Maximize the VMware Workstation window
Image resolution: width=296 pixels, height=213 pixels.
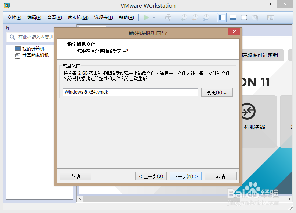pyautogui.click(x=272, y=4)
